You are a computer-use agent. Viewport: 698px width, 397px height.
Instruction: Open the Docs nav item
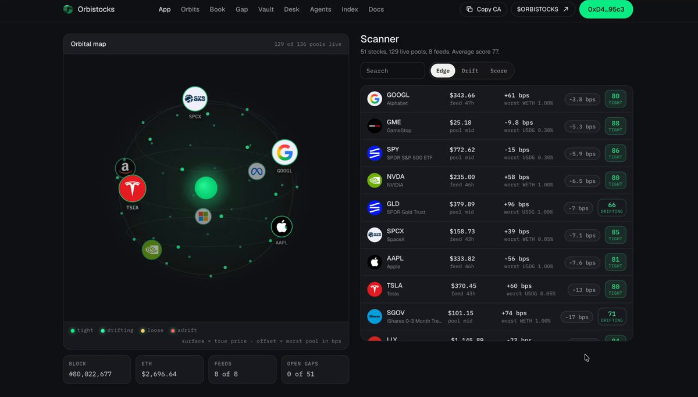tap(376, 9)
